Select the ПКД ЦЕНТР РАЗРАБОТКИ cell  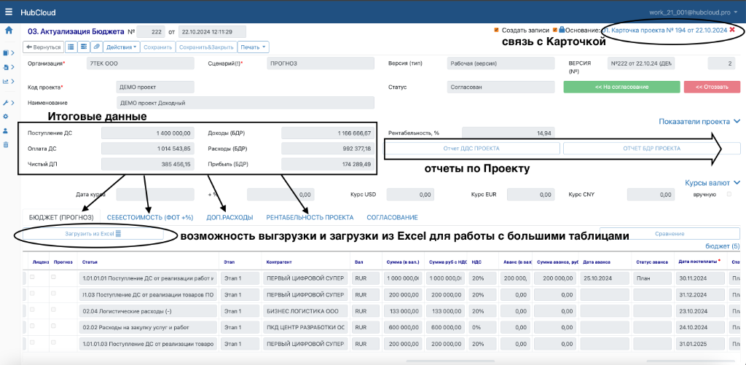coord(305,328)
